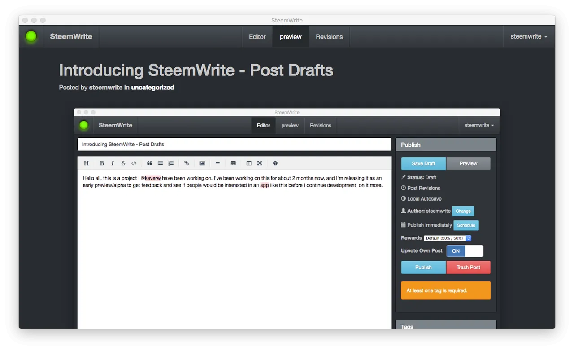Click the person icon beside Author
The width and height of the screenshot is (574, 351).
pos(404,211)
